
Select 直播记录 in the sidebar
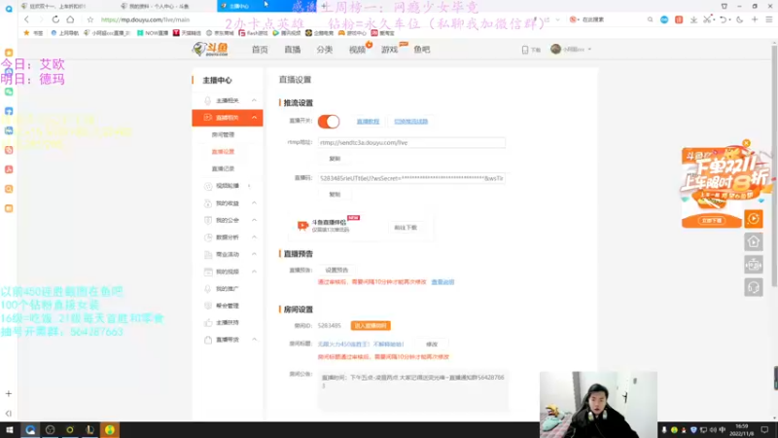point(223,168)
